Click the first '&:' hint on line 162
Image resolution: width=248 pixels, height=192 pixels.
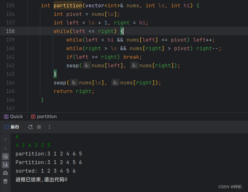[x=87, y=65]
